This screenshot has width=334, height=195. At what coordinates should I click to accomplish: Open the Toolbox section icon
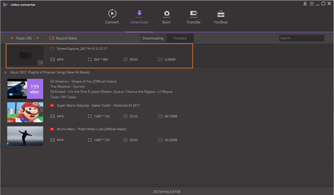tap(221, 14)
